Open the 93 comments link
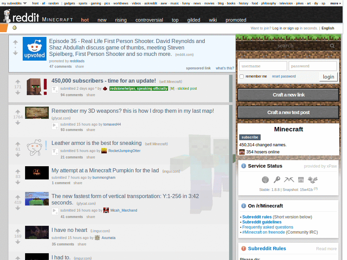 (72, 130)
